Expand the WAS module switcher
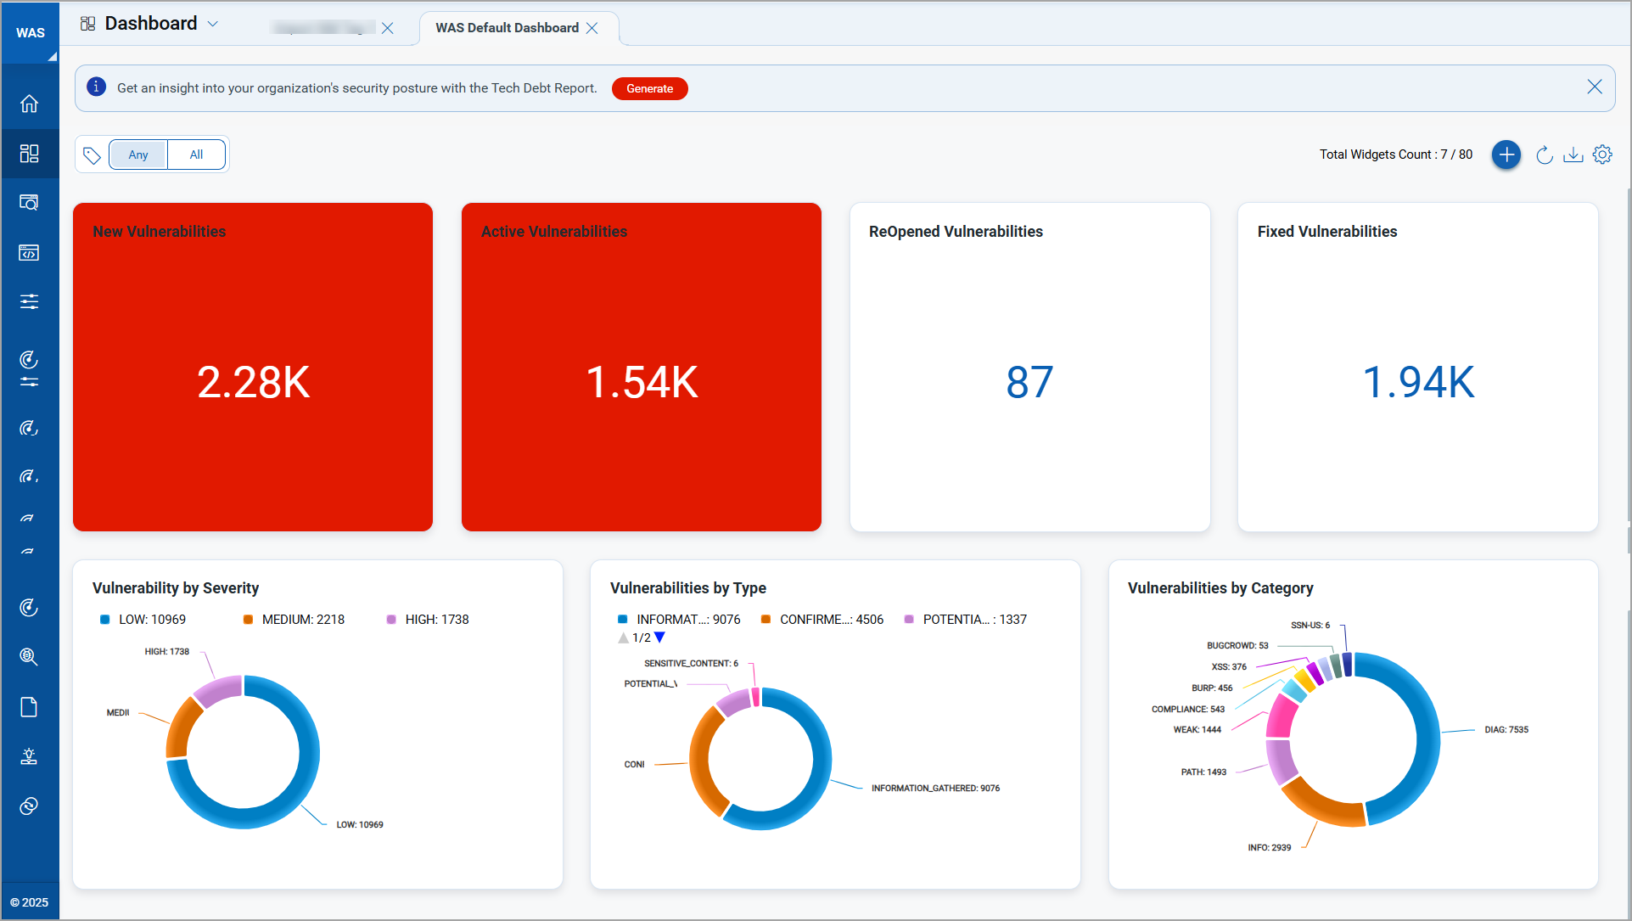Screen dimensions: 1632x921 pyautogui.click(x=31, y=32)
